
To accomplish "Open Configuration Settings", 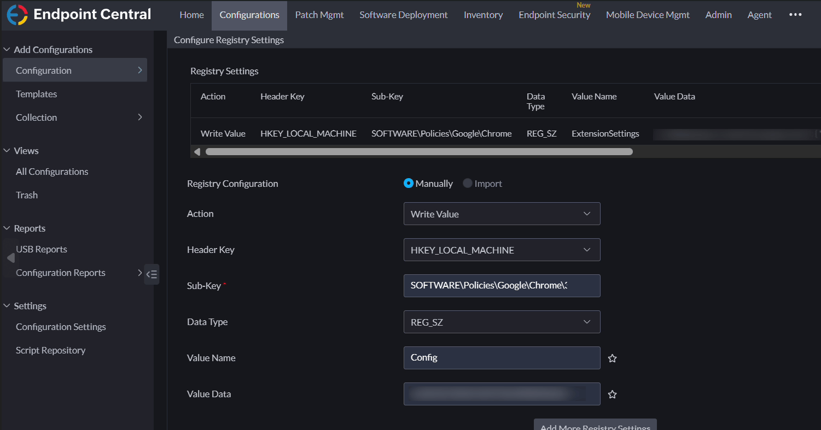I will 61,327.
